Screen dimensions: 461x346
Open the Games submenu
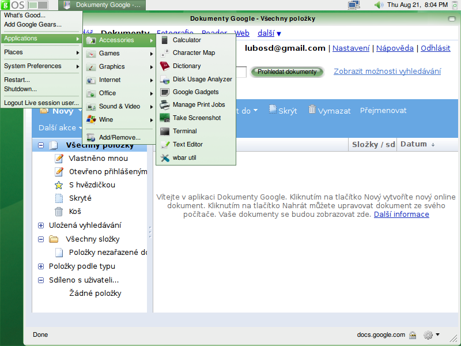coord(119,53)
